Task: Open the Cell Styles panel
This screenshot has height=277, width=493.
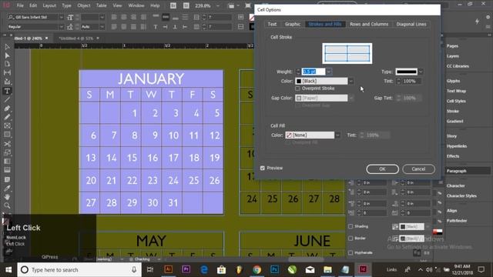Action: [x=456, y=101]
